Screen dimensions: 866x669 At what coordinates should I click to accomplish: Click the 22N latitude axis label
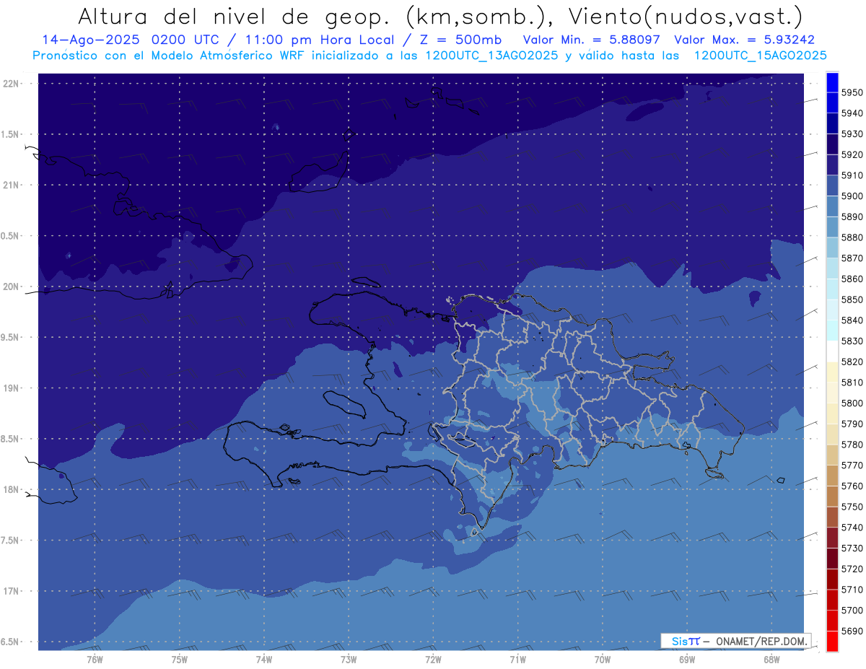coord(12,83)
